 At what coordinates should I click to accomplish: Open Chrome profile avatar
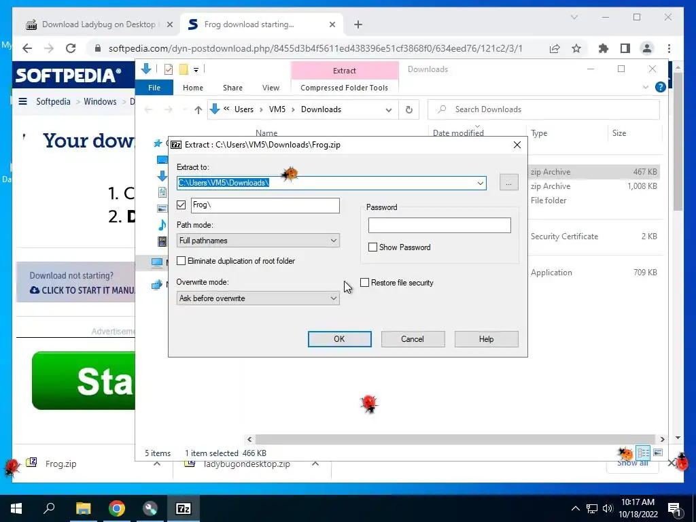tap(647, 48)
